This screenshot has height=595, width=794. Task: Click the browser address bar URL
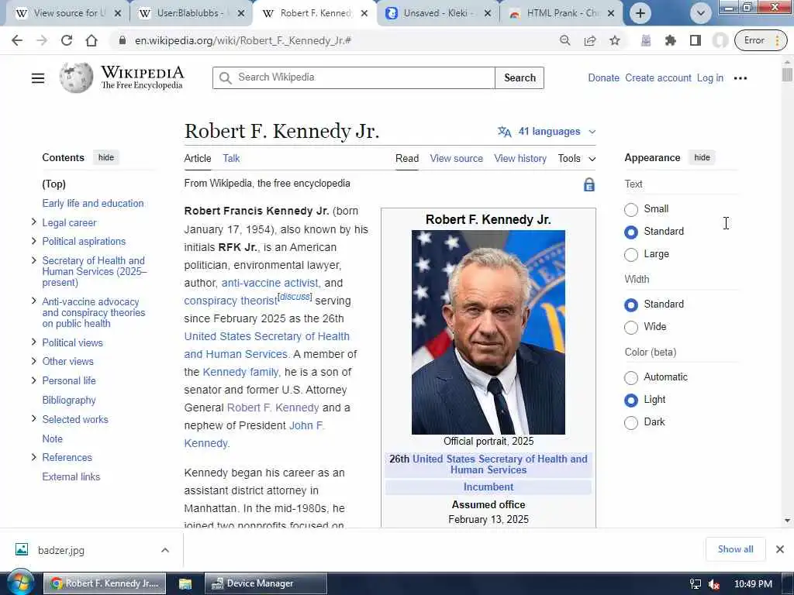coord(243,40)
